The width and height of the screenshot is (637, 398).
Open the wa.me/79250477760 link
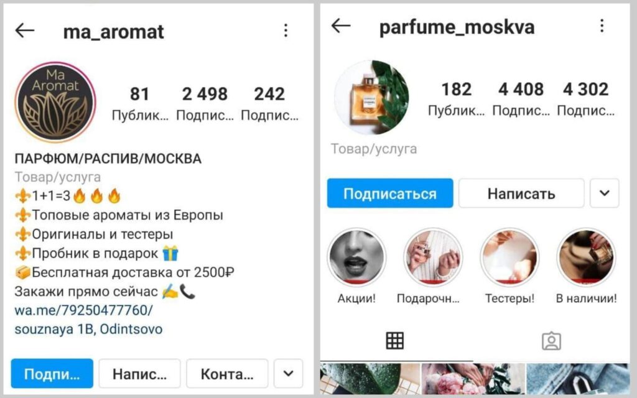tap(84, 310)
